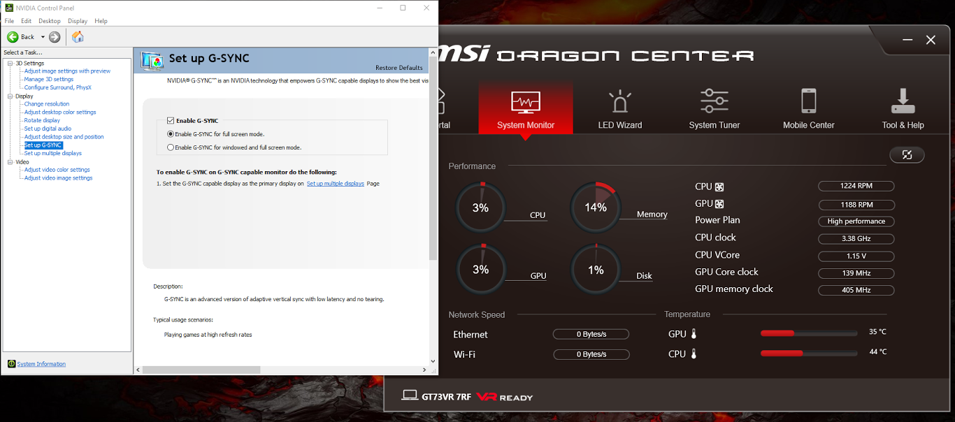Select Set up G-SYNC tree item

43,145
